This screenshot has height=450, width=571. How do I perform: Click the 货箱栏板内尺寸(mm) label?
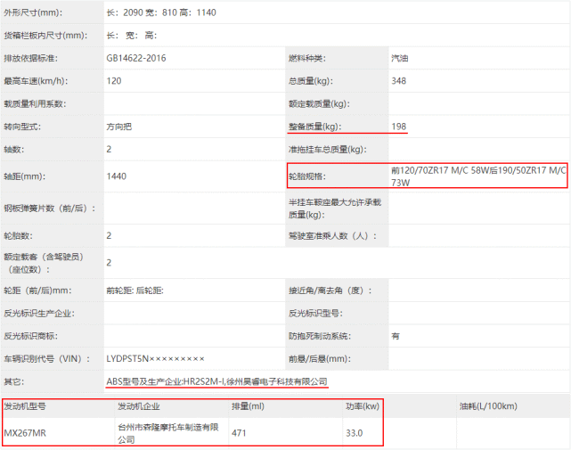[x=45, y=36]
